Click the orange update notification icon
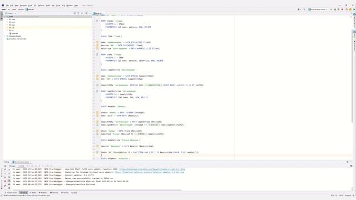The image size is (356, 200). (350, 9)
